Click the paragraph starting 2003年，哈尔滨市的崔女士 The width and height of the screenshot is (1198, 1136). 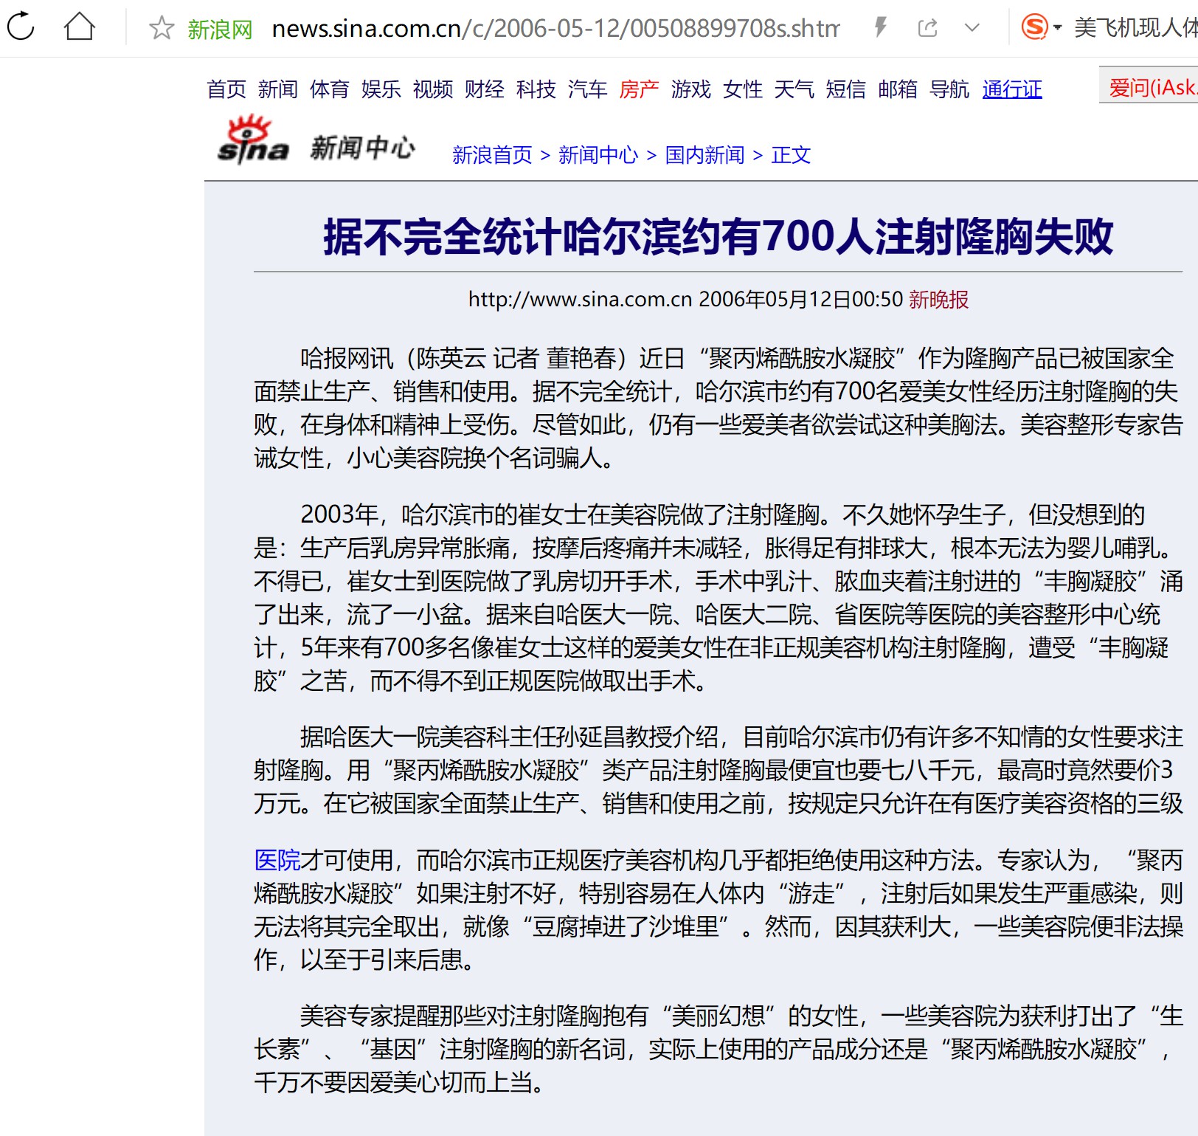tap(718, 598)
